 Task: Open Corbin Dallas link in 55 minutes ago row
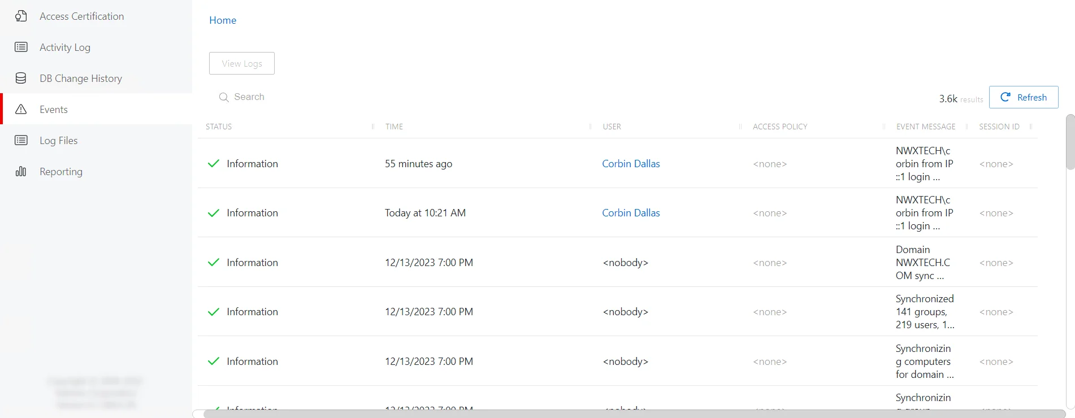(631, 164)
